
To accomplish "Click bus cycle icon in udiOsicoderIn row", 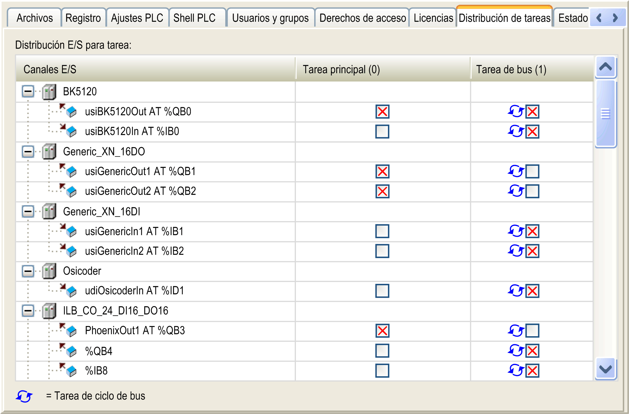I will [x=516, y=291].
